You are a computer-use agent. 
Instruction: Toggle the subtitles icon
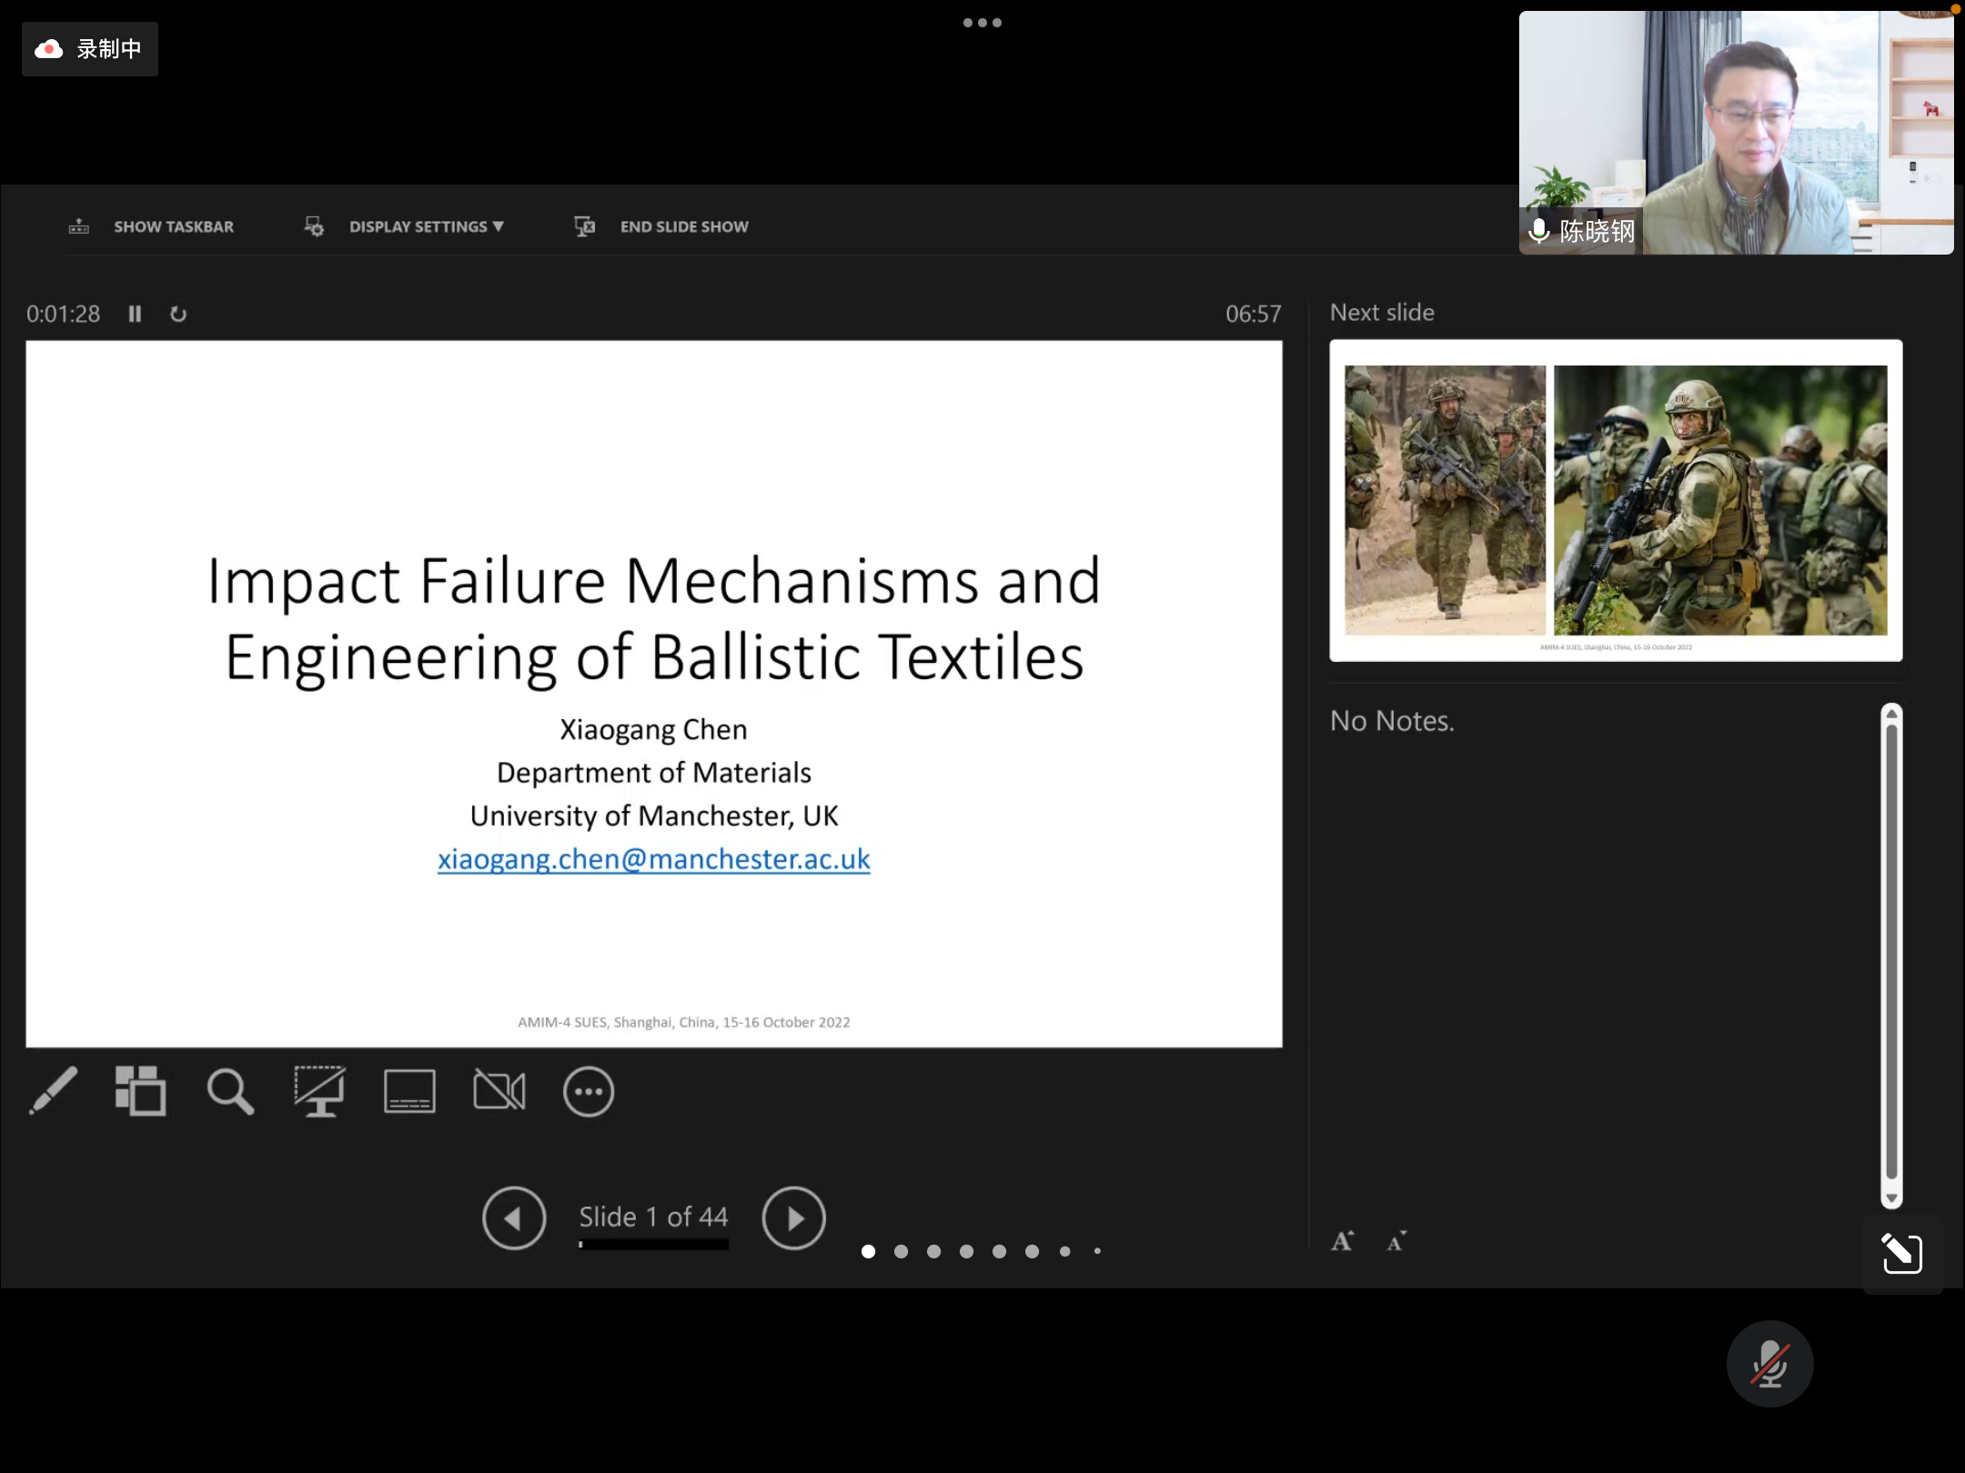pyautogui.click(x=409, y=1090)
